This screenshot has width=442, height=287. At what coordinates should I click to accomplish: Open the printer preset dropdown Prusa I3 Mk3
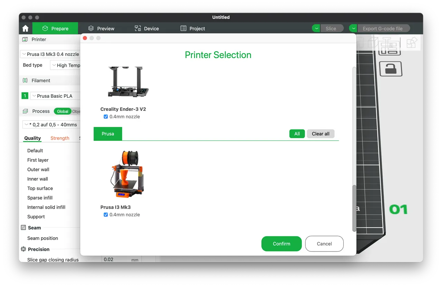click(50, 54)
